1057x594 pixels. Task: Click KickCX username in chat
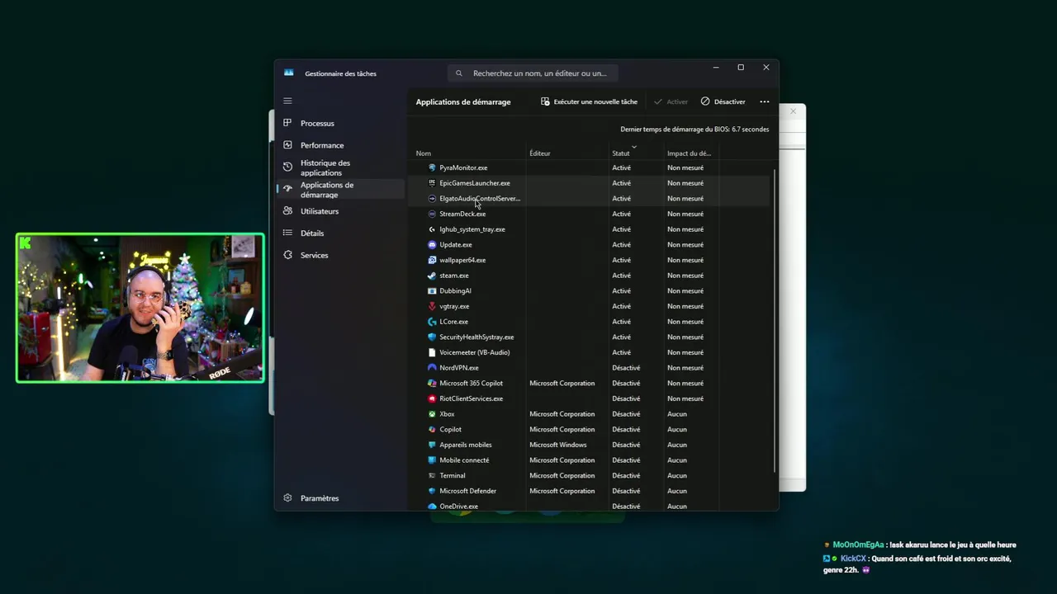tap(853, 559)
